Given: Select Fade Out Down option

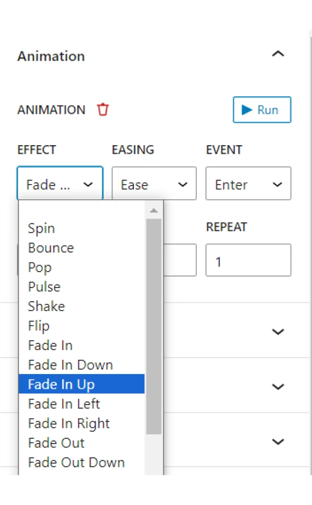Looking at the screenshot, I should click(x=81, y=462).
